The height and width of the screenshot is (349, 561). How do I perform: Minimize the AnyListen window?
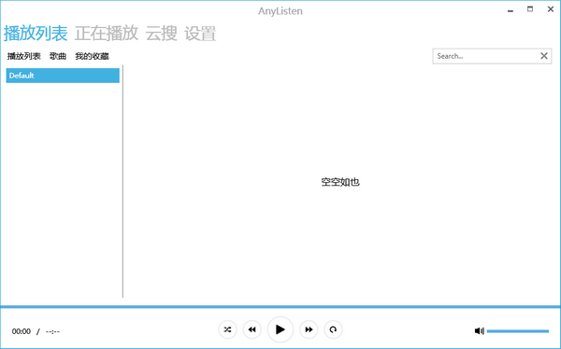coord(511,10)
